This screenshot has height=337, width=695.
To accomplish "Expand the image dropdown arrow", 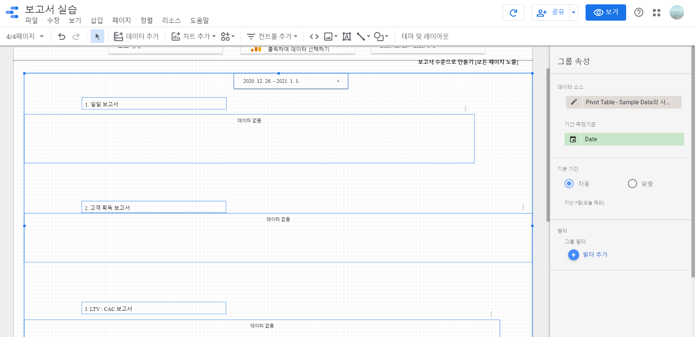I will coord(336,36).
